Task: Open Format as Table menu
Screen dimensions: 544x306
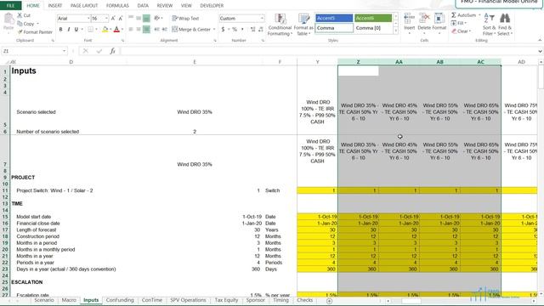Action: [x=303, y=25]
